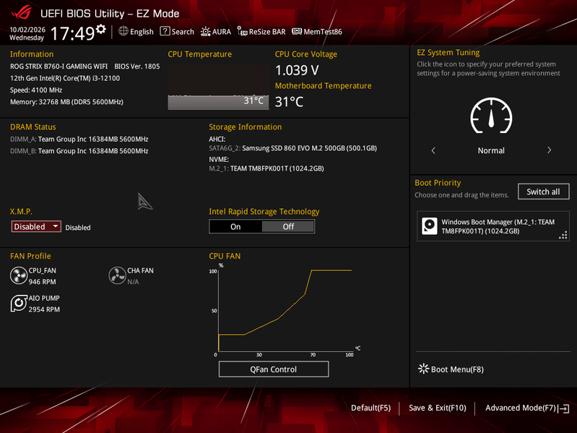
Task: Open date and time settings gear
Action: pyautogui.click(x=101, y=29)
